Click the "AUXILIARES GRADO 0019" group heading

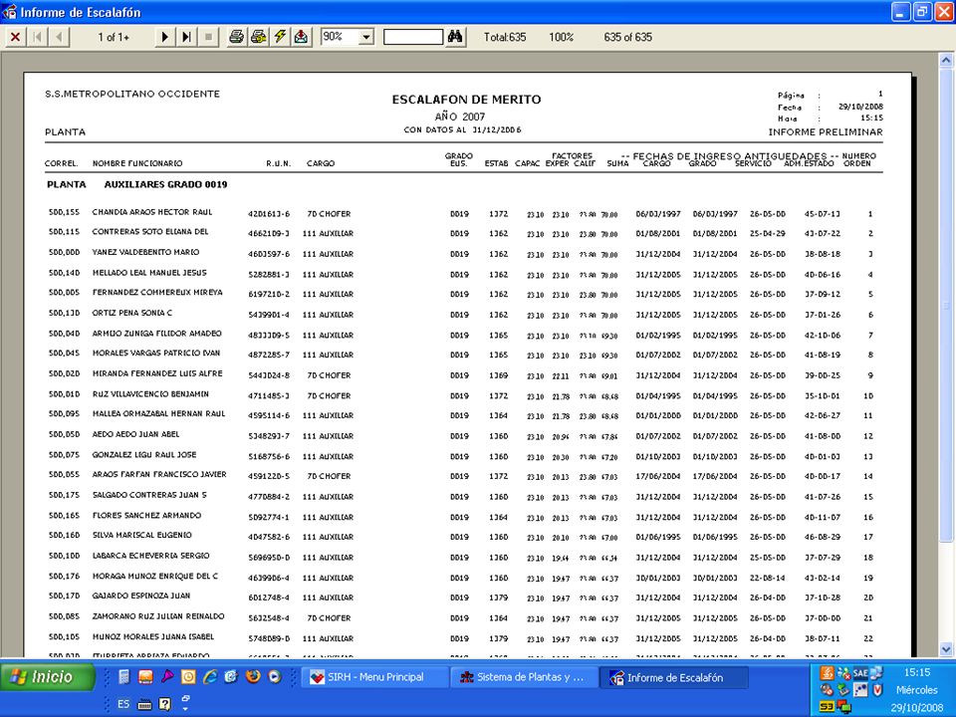pyautogui.click(x=166, y=184)
